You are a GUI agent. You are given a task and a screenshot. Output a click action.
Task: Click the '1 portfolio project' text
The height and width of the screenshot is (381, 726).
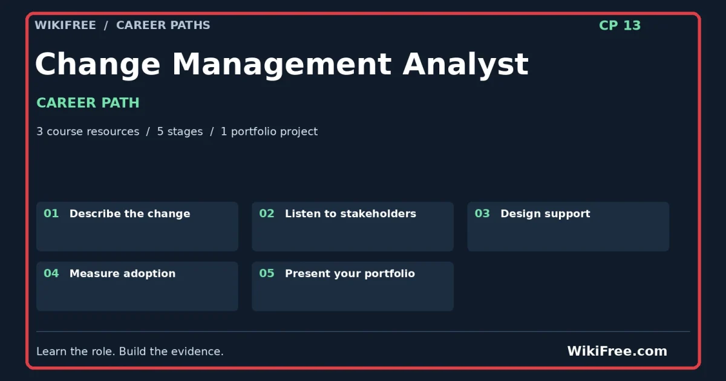click(x=269, y=131)
